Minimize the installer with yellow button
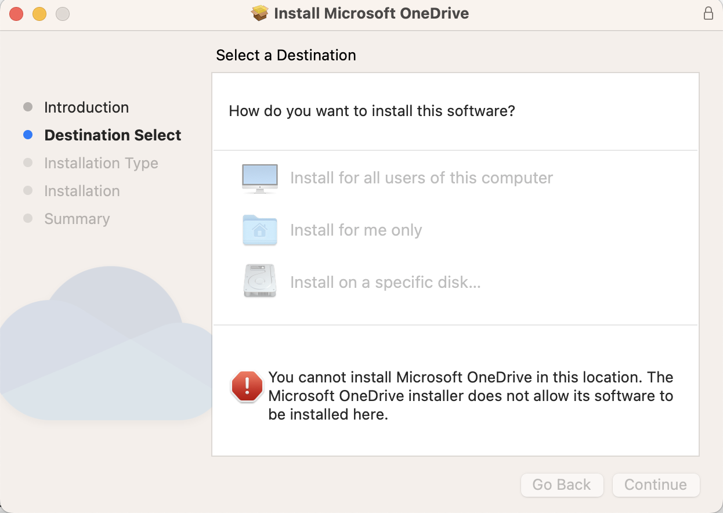Image resolution: width=723 pixels, height=513 pixels. (39, 14)
